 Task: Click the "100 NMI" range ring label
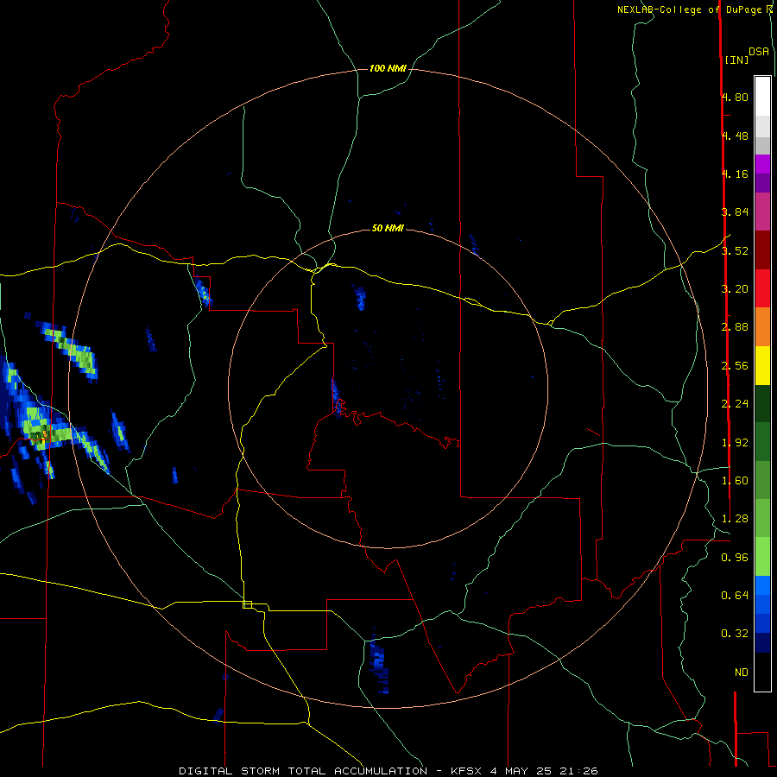388,68
